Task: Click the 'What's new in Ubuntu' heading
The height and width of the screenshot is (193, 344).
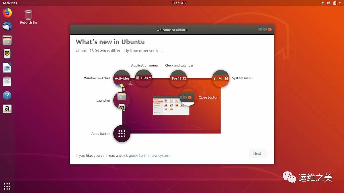Action: 110,42
